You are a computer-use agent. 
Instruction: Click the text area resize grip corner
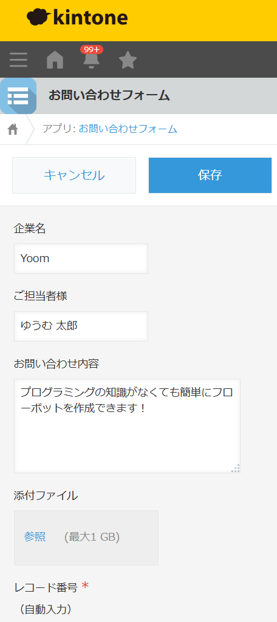pos(235,468)
